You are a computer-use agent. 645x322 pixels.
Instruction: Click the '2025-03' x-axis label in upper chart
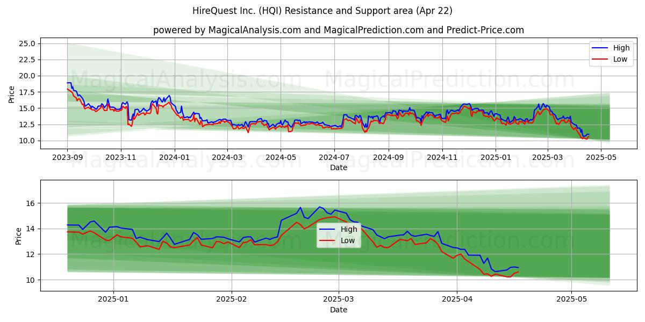pos(548,158)
